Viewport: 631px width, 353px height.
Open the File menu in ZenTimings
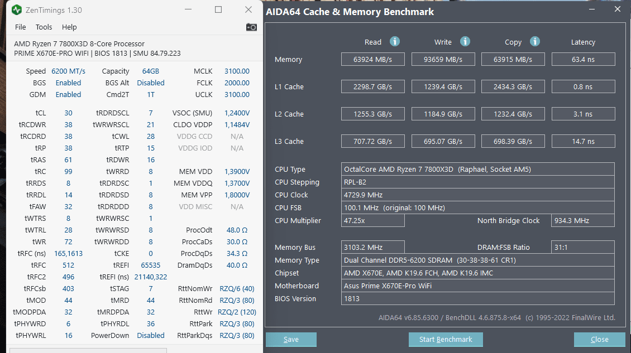pyautogui.click(x=21, y=27)
